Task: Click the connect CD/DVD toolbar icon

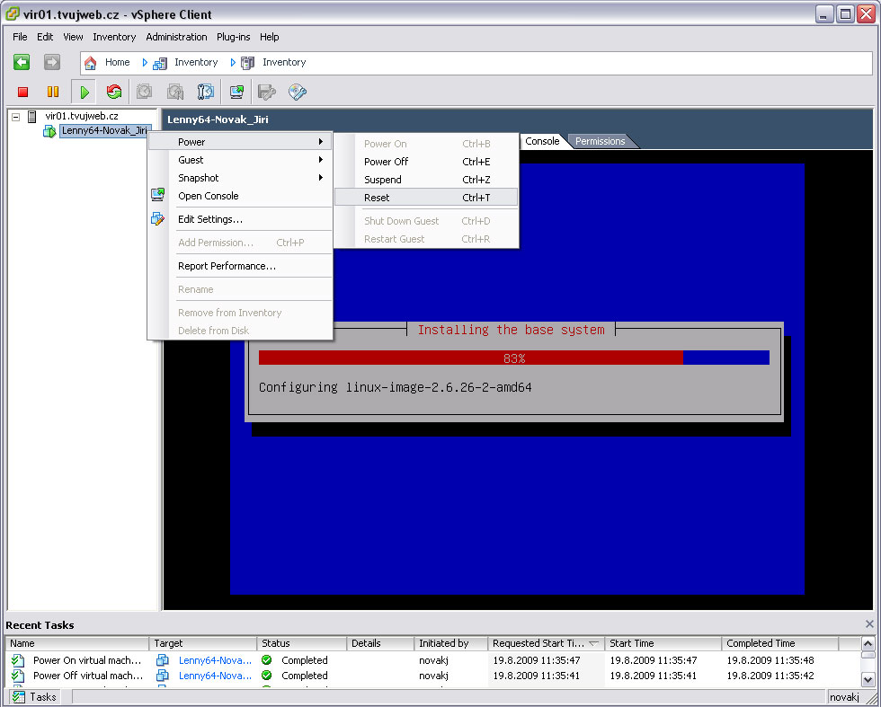Action: coord(297,92)
